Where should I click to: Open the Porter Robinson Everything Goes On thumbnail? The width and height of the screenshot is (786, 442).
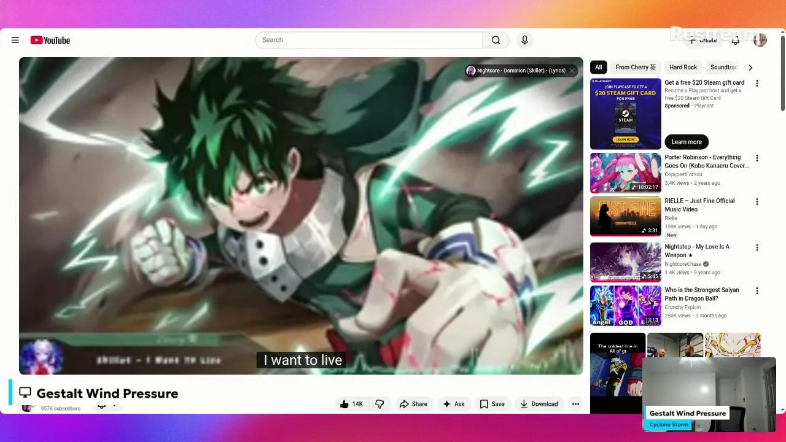[626, 173]
